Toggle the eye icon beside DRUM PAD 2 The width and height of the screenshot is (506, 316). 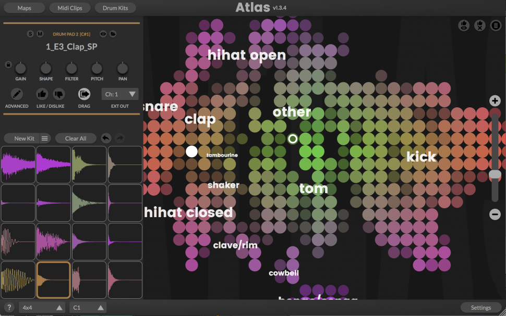tap(103, 34)
